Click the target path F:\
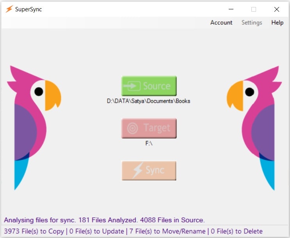 [x=149, y=143]
